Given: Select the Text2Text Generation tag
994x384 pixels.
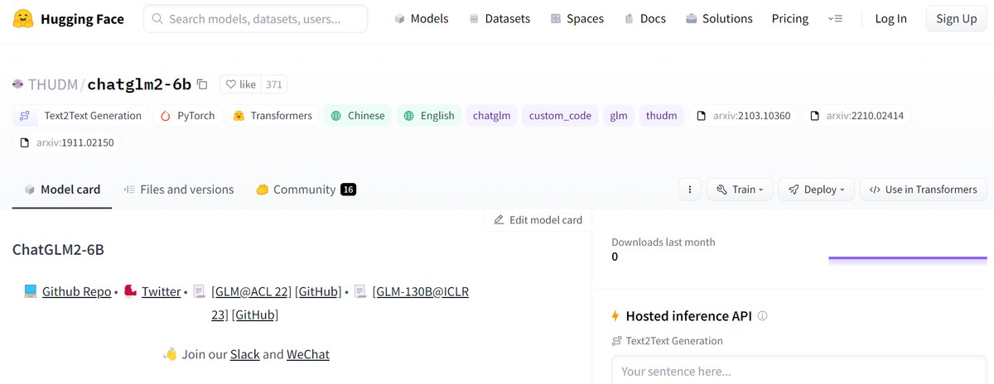Looking at the screenshot, I should click(81, 116).
